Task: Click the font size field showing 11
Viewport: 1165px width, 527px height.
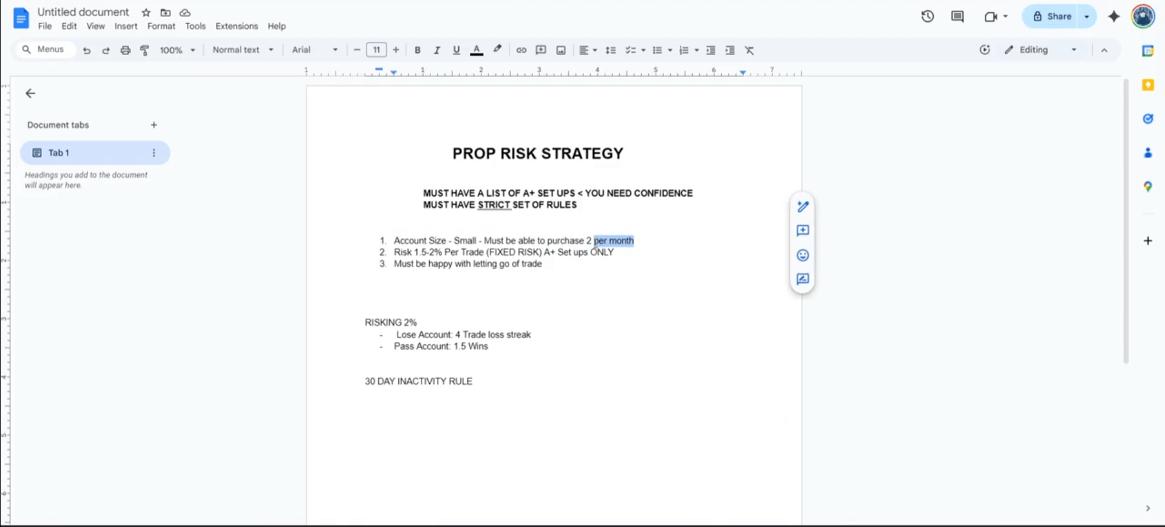Action: (x=376, y=50)
